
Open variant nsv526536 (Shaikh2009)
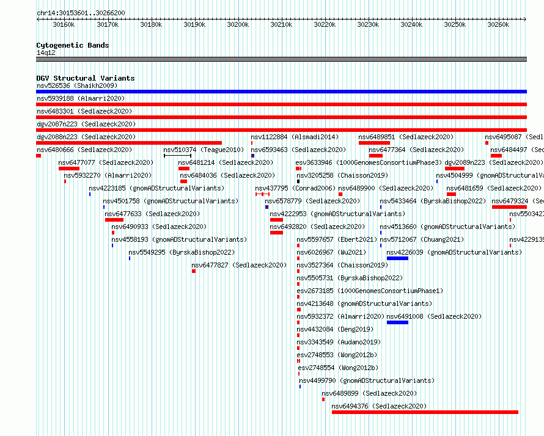coord(77,85)
